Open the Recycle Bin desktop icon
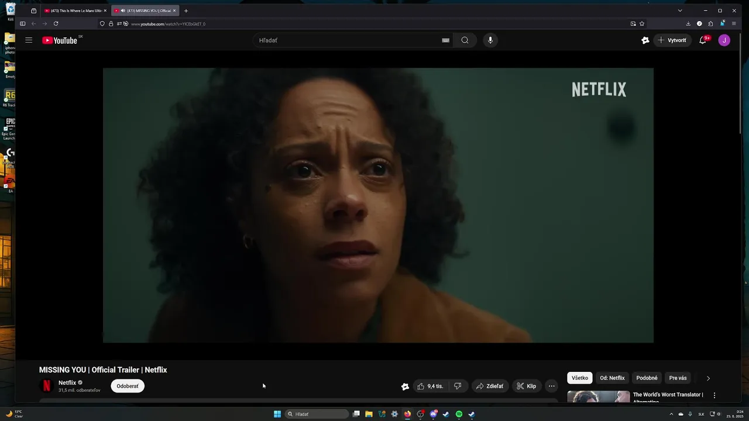 pyautogui.click(x=10, y=12)
